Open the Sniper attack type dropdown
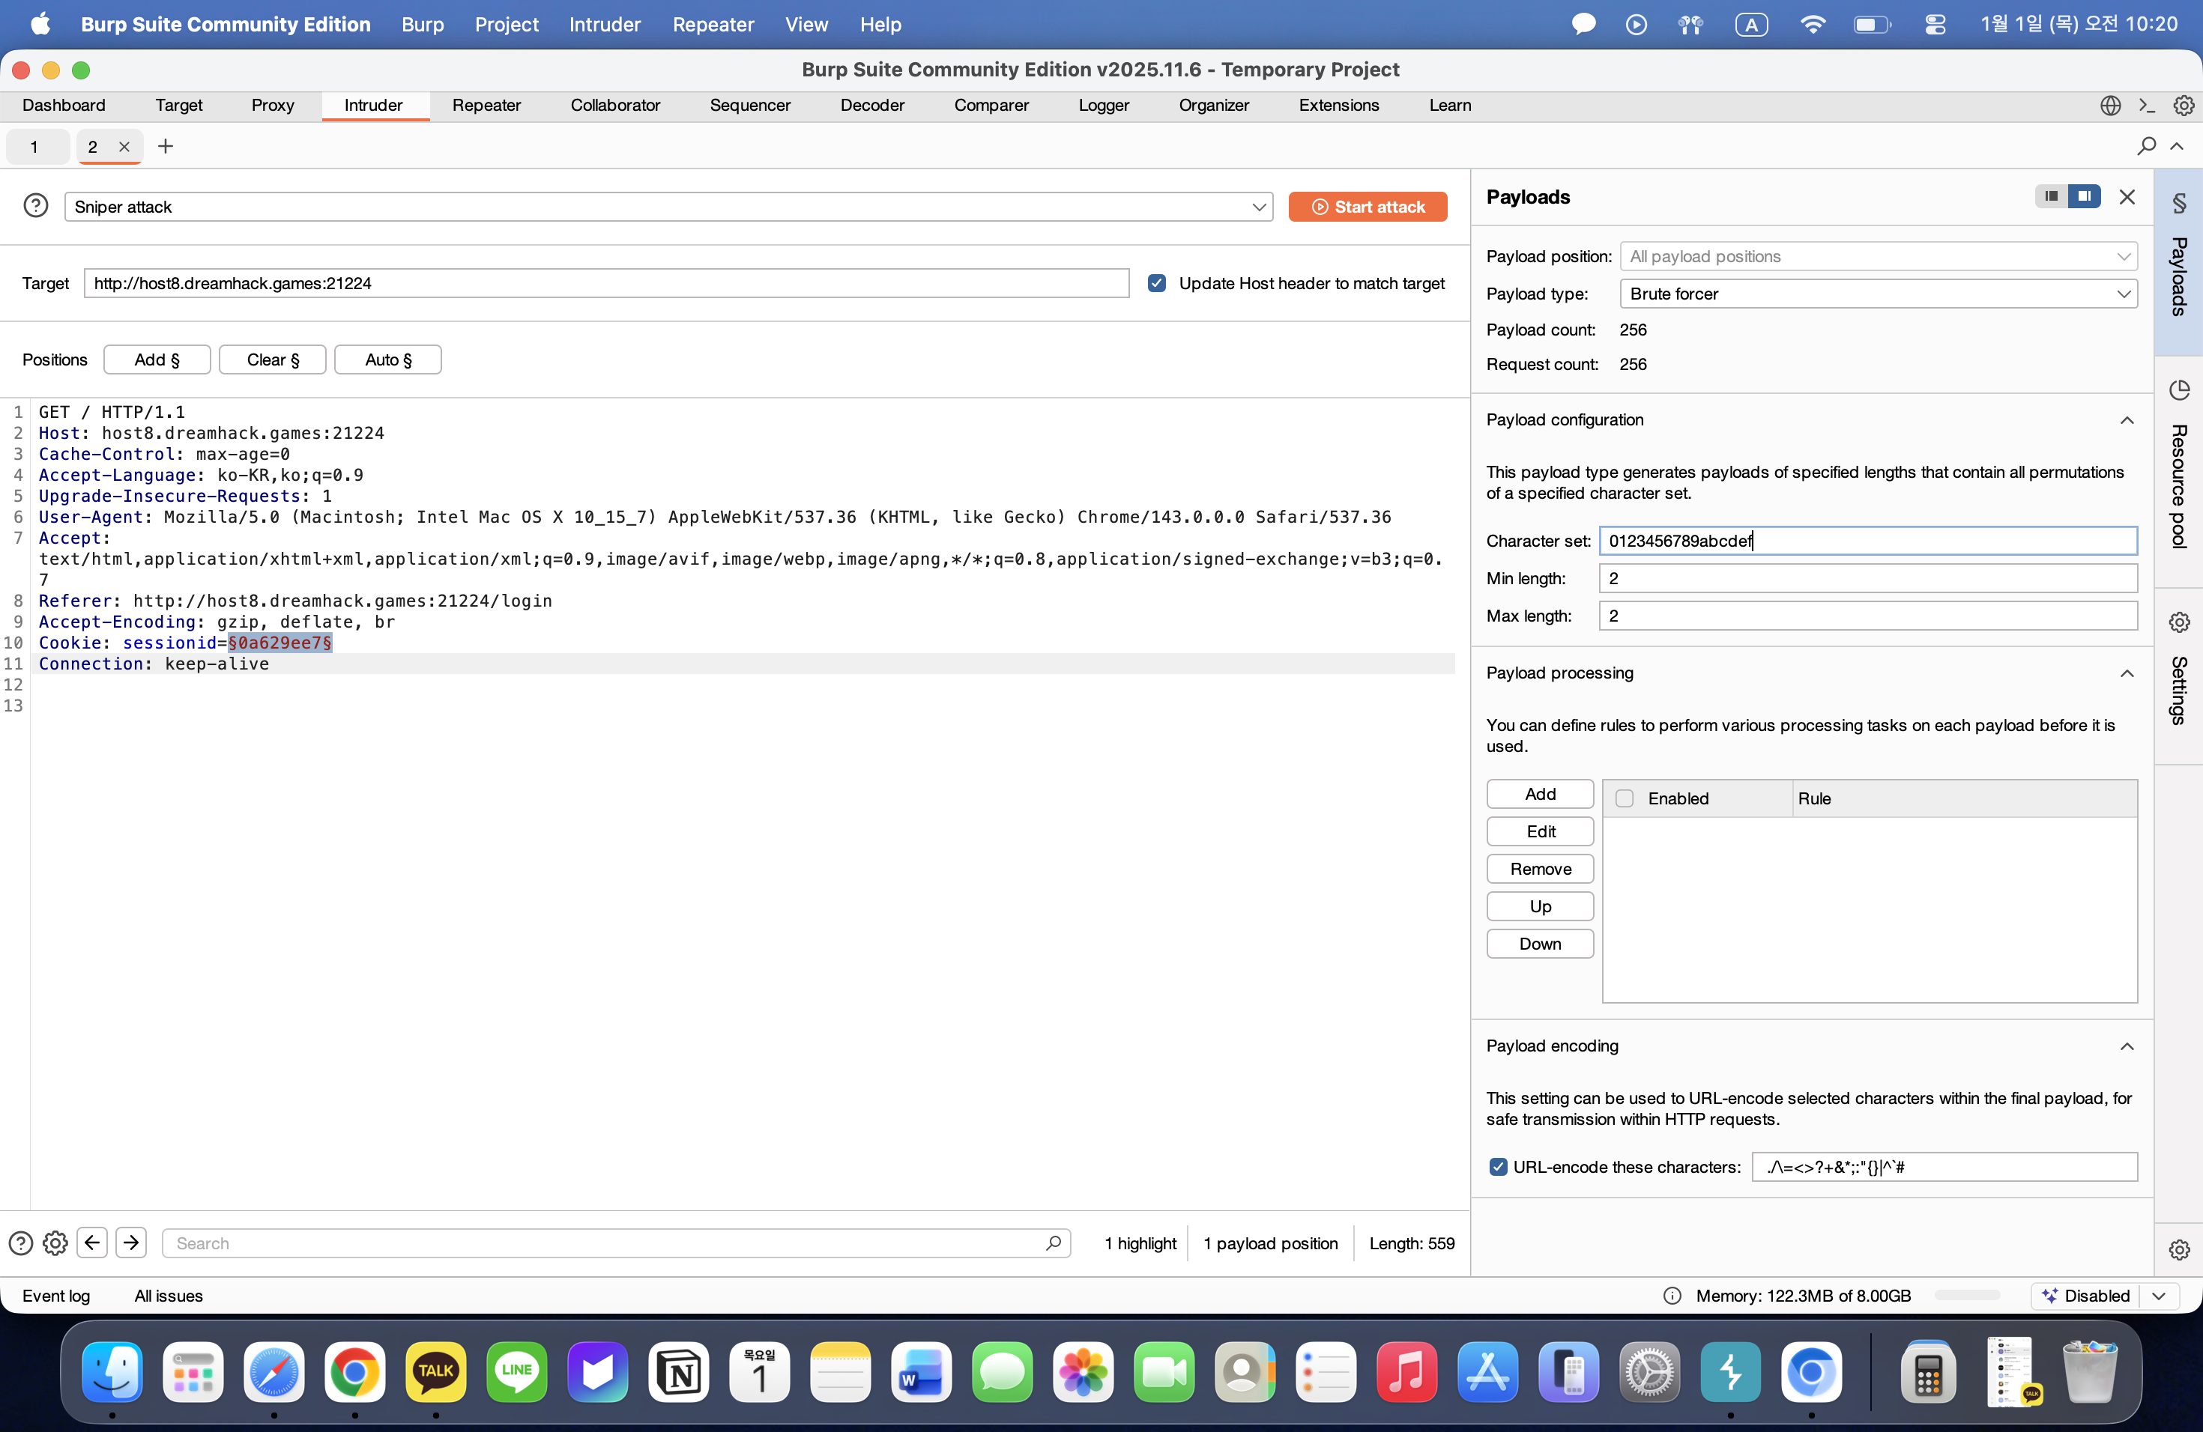 (x=668, y=206)
